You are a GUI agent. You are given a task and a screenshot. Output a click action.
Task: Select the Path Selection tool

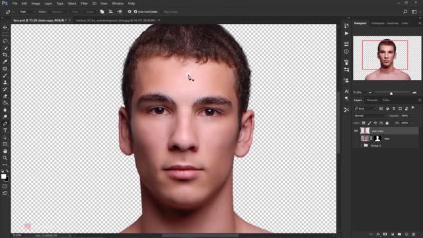coord(5,138)
